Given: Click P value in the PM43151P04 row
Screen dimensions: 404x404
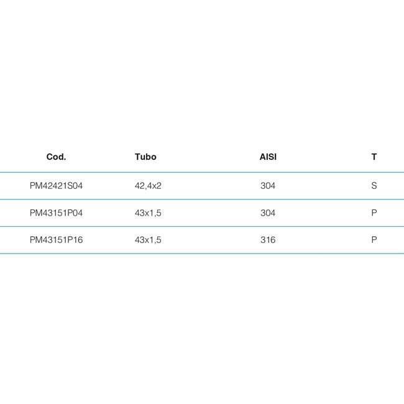Looking at the screenshot, I should click(x=374, y=213).
